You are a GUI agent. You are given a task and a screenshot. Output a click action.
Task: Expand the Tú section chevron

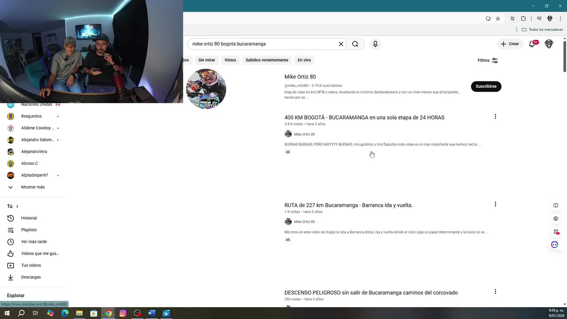click(x=17, y=206)
